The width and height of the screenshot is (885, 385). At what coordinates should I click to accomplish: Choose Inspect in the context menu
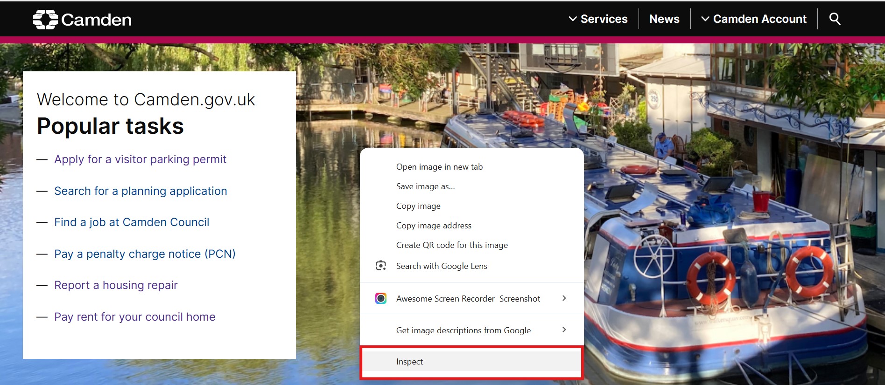coord(472,362)
